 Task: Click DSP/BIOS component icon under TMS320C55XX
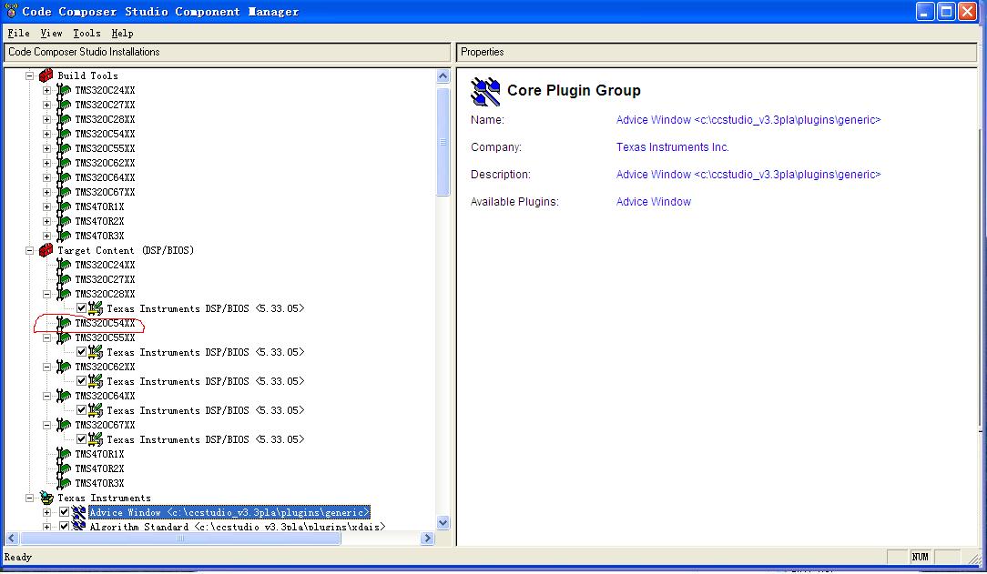[96, 352]
